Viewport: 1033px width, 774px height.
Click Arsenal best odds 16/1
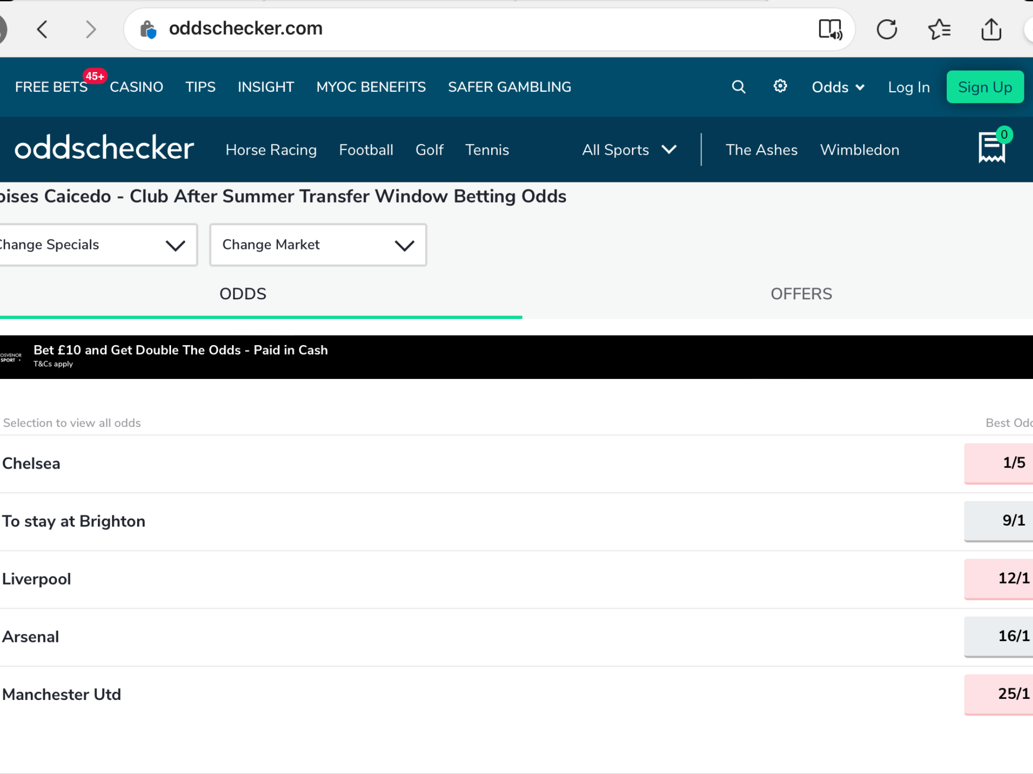999,636
